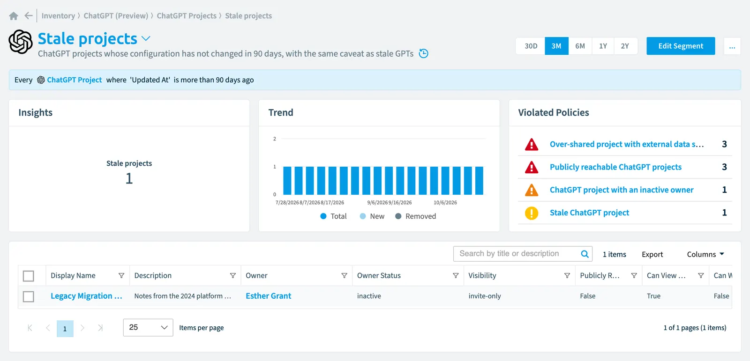This screenshot has height=361, width=750.
Task: Tick the Legacy Migration row checkbox
Action: coord(29,296)
